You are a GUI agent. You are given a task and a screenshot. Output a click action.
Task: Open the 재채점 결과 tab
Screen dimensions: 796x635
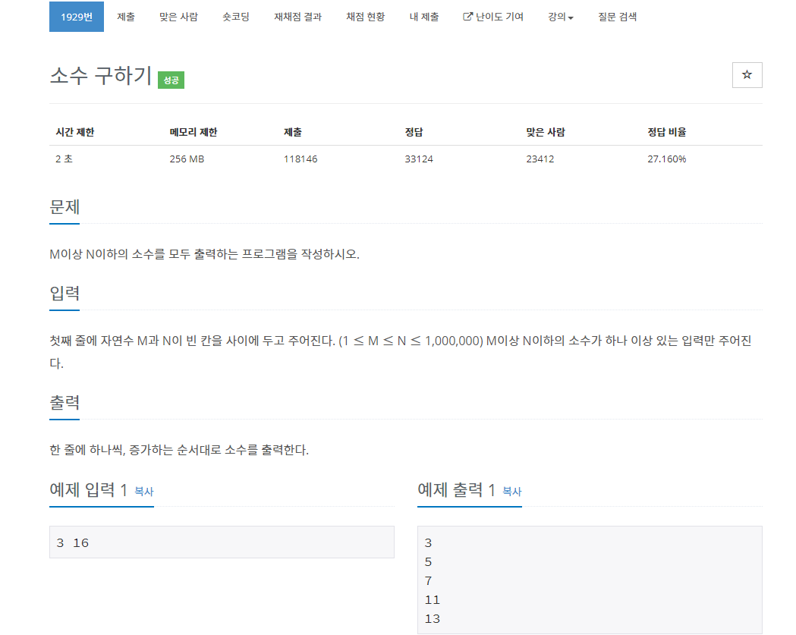[296, 15]
